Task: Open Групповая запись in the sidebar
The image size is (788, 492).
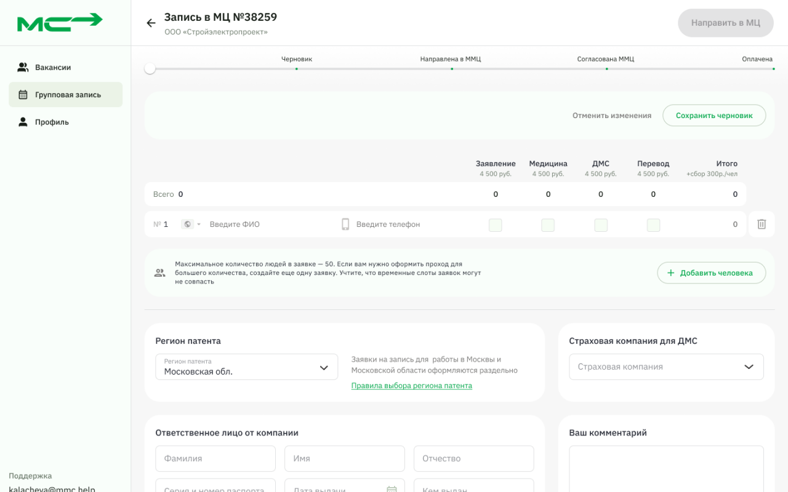Action: point(65,95)
